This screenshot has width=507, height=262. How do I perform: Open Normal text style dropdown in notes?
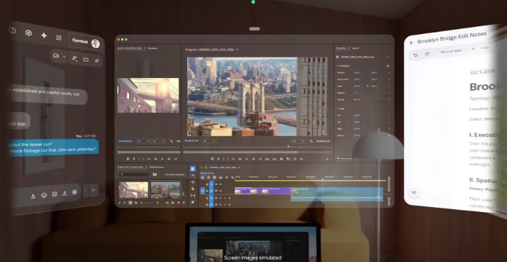pyautogui.click(x=456, y=51)
